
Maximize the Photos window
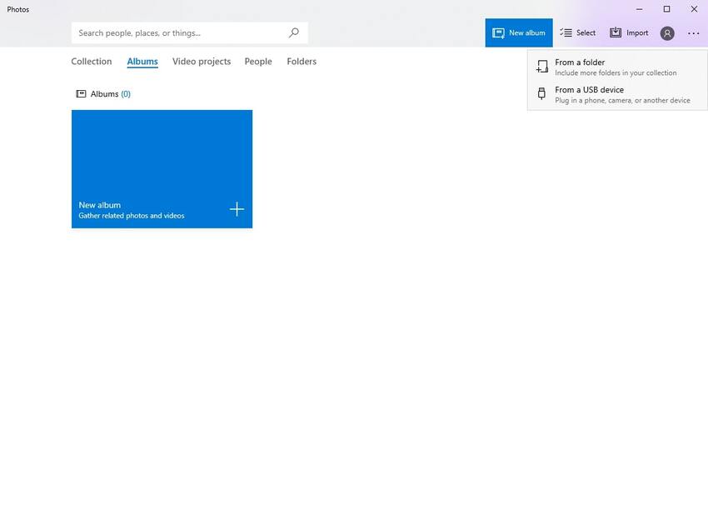click(x=666, y=9)
